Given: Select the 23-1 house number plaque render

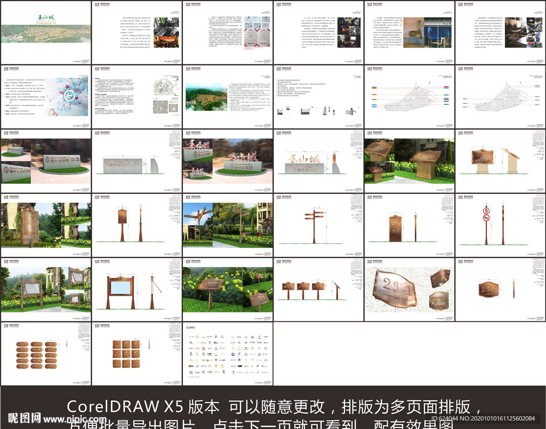Looking at the screenshot, I should click(409, 290).
